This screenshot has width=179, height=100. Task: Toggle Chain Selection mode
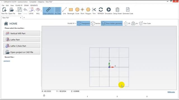(48, 11)
